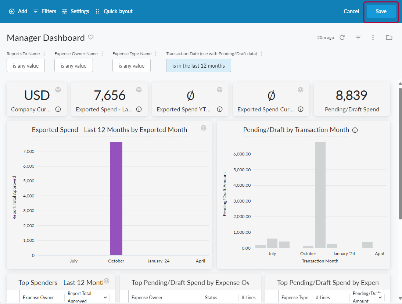Open Transaction Date 'is in the last 12 months' filter
The image size is (402, 304).
198,66
